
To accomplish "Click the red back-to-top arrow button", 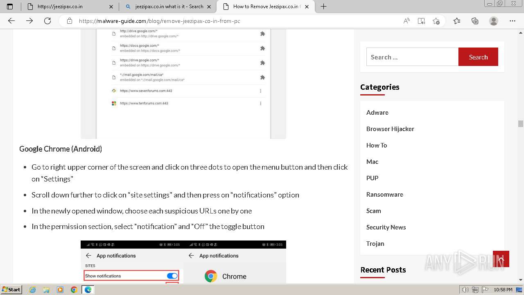I will 501,259.
